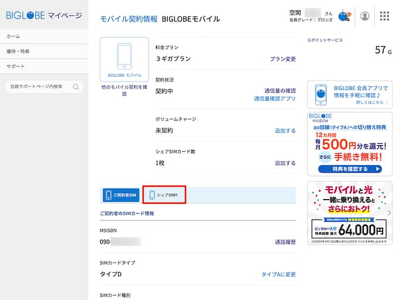Image resolution: width=399 pixels, height=300 pixels.
Task: Open the ホーム sidebar item
Action: click(x=44, y=36)
